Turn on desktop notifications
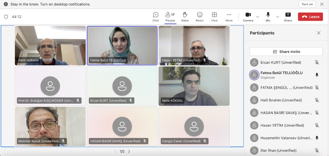Screen dimensions: 329x156 (307, 4)
